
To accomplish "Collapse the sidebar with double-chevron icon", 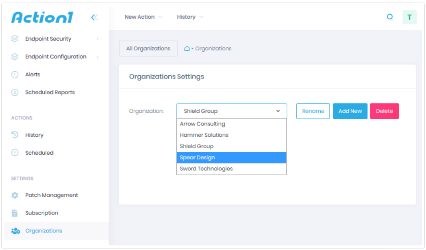I will [x=94, y=18].
